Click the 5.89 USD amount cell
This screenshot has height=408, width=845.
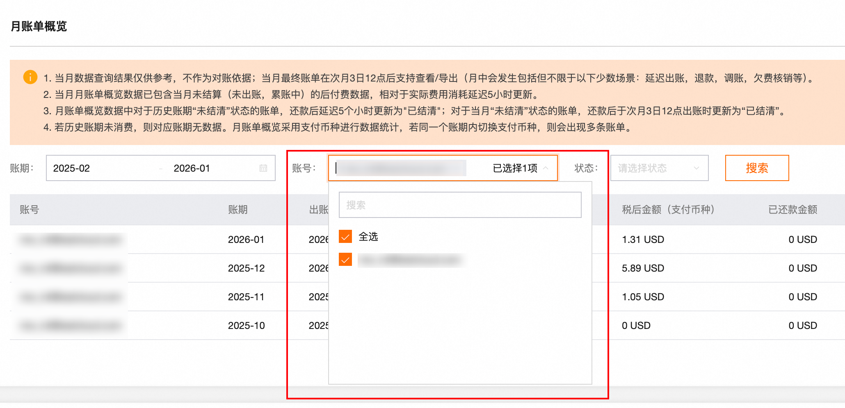pyautogui.click(x=643, y=268)
